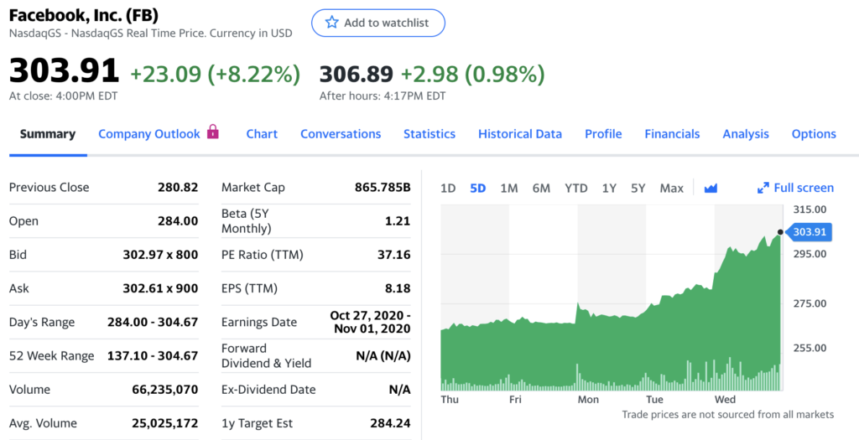Open the Conversations tab
The width and height of the screenshot is (859, 440).
[341, 134]
